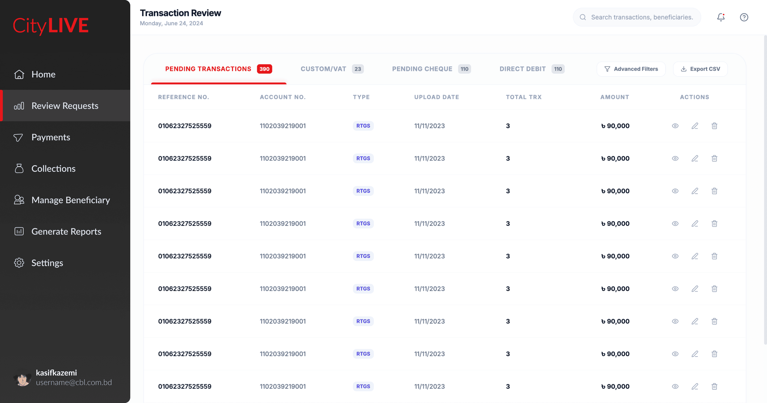The width and height of the screenshot is (767, 403).
Task: Open the help question-mark icon
Action: click(744, 17)
